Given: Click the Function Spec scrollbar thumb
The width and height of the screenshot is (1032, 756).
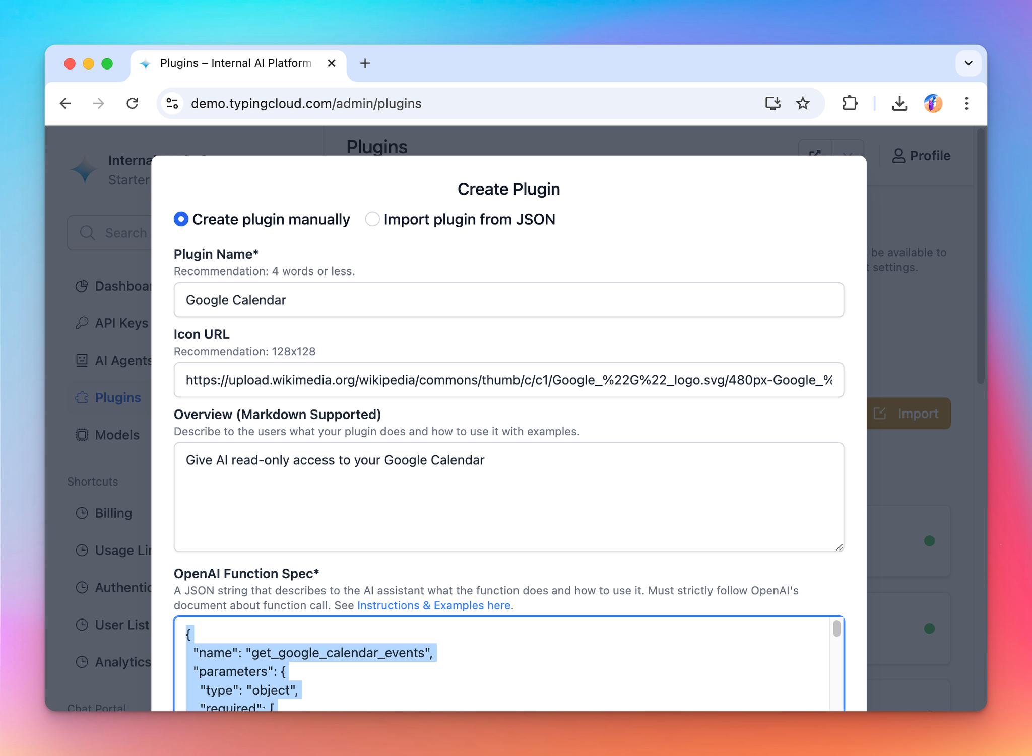Looking at the screenshot, I should [836, 629].
